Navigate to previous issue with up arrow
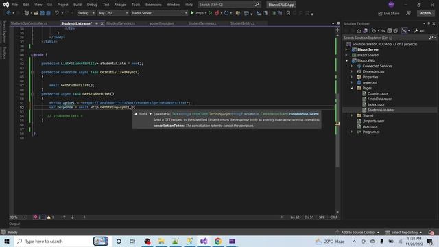The height and width of the screenshot is (247, 439). (64, 217)
